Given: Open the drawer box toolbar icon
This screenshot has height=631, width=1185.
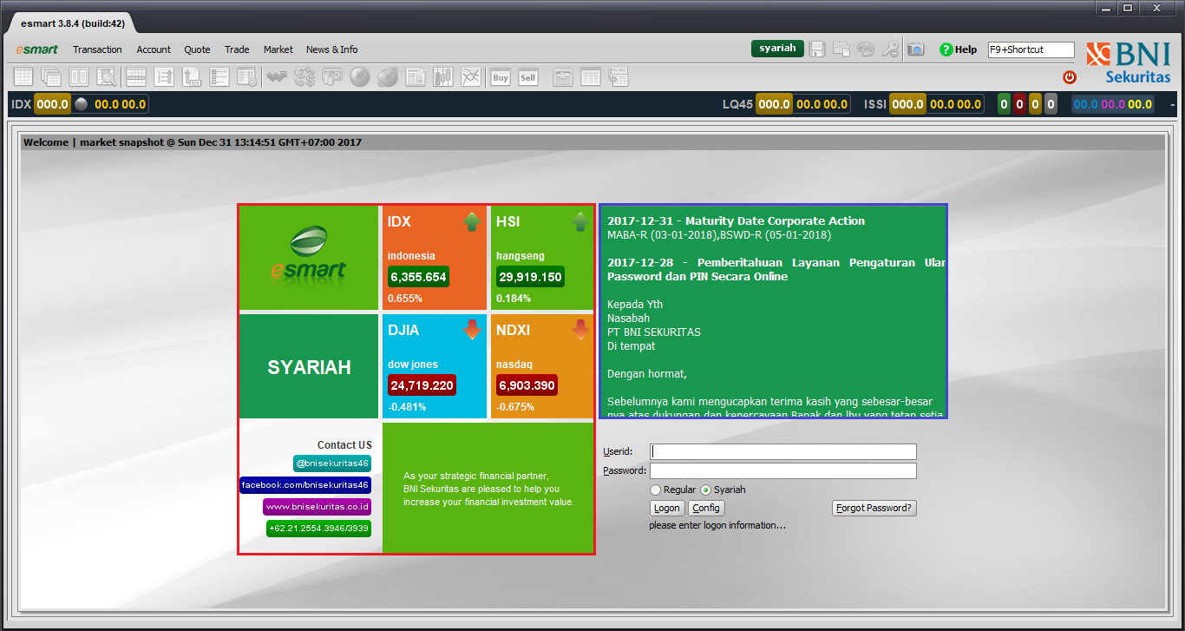Looking at the screenshot, I should [x=563, y=77].
